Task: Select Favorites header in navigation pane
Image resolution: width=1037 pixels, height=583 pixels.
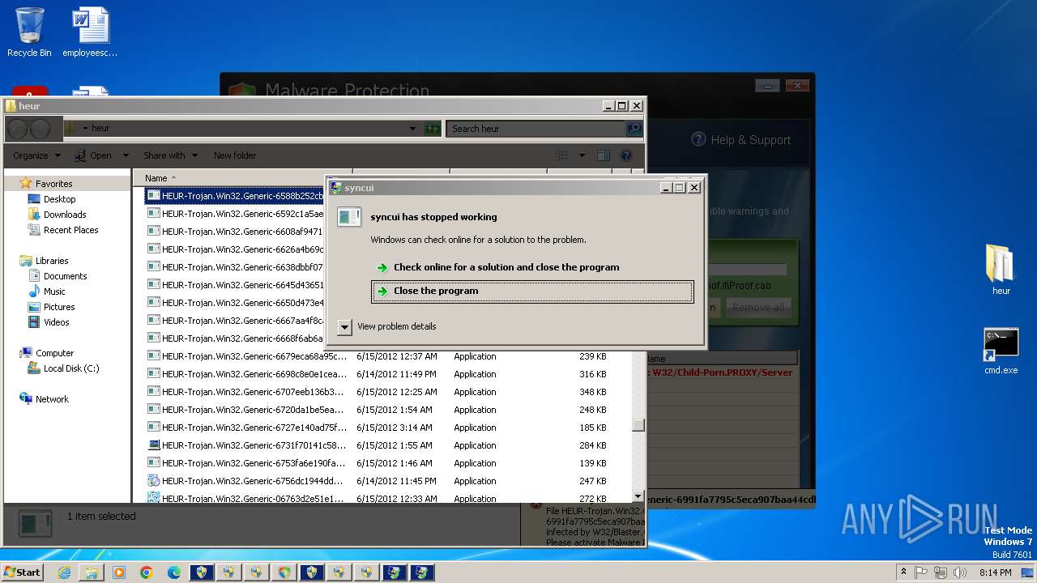Action: click(53, 184)
